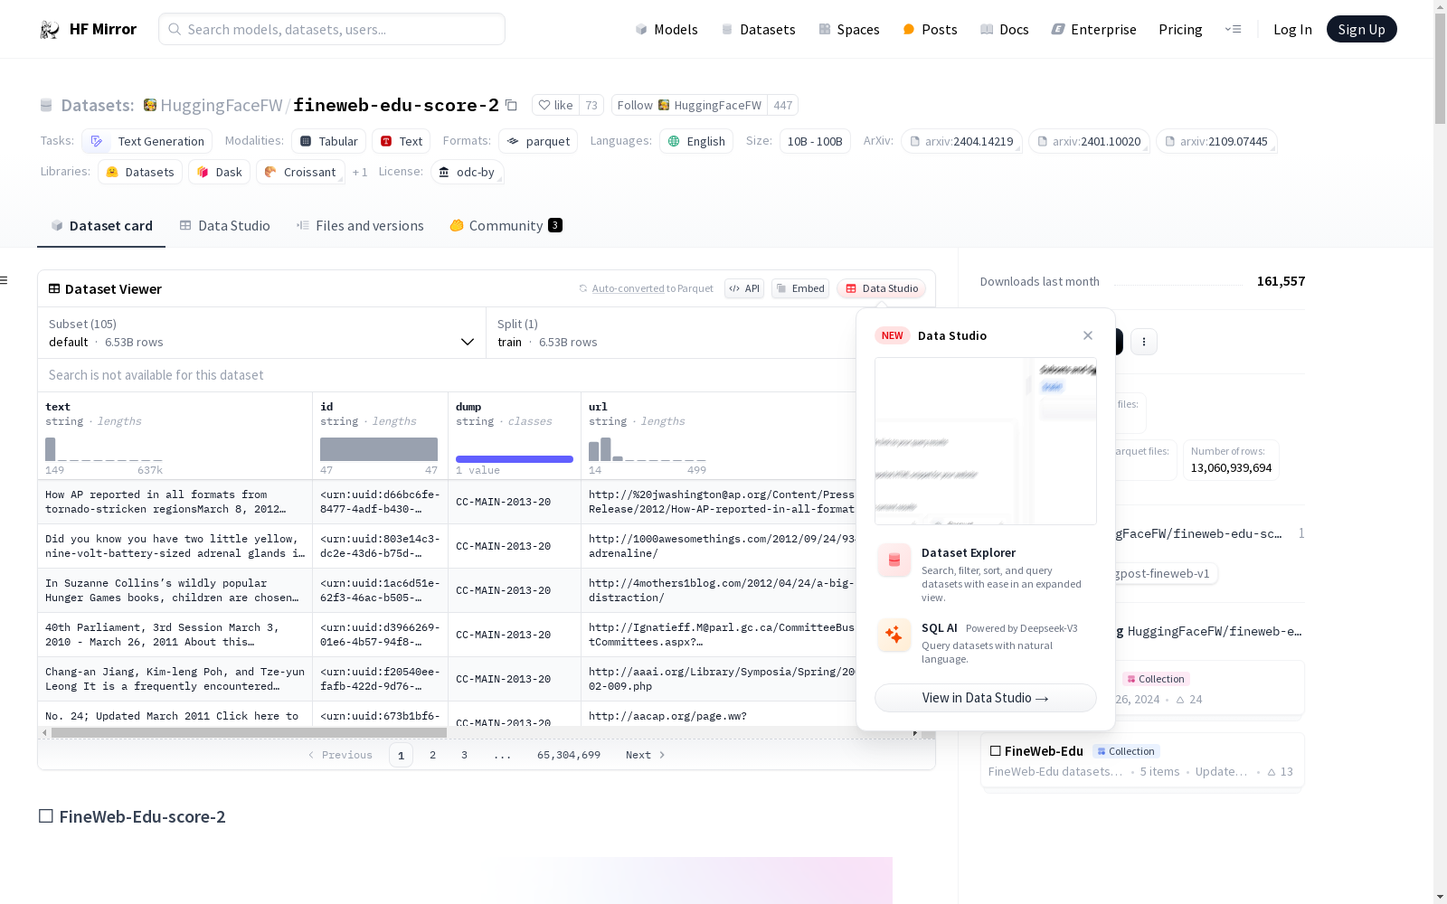Click the Data Studio preview thumbnail
This screenshot has width=1447, height=904.
986,441
